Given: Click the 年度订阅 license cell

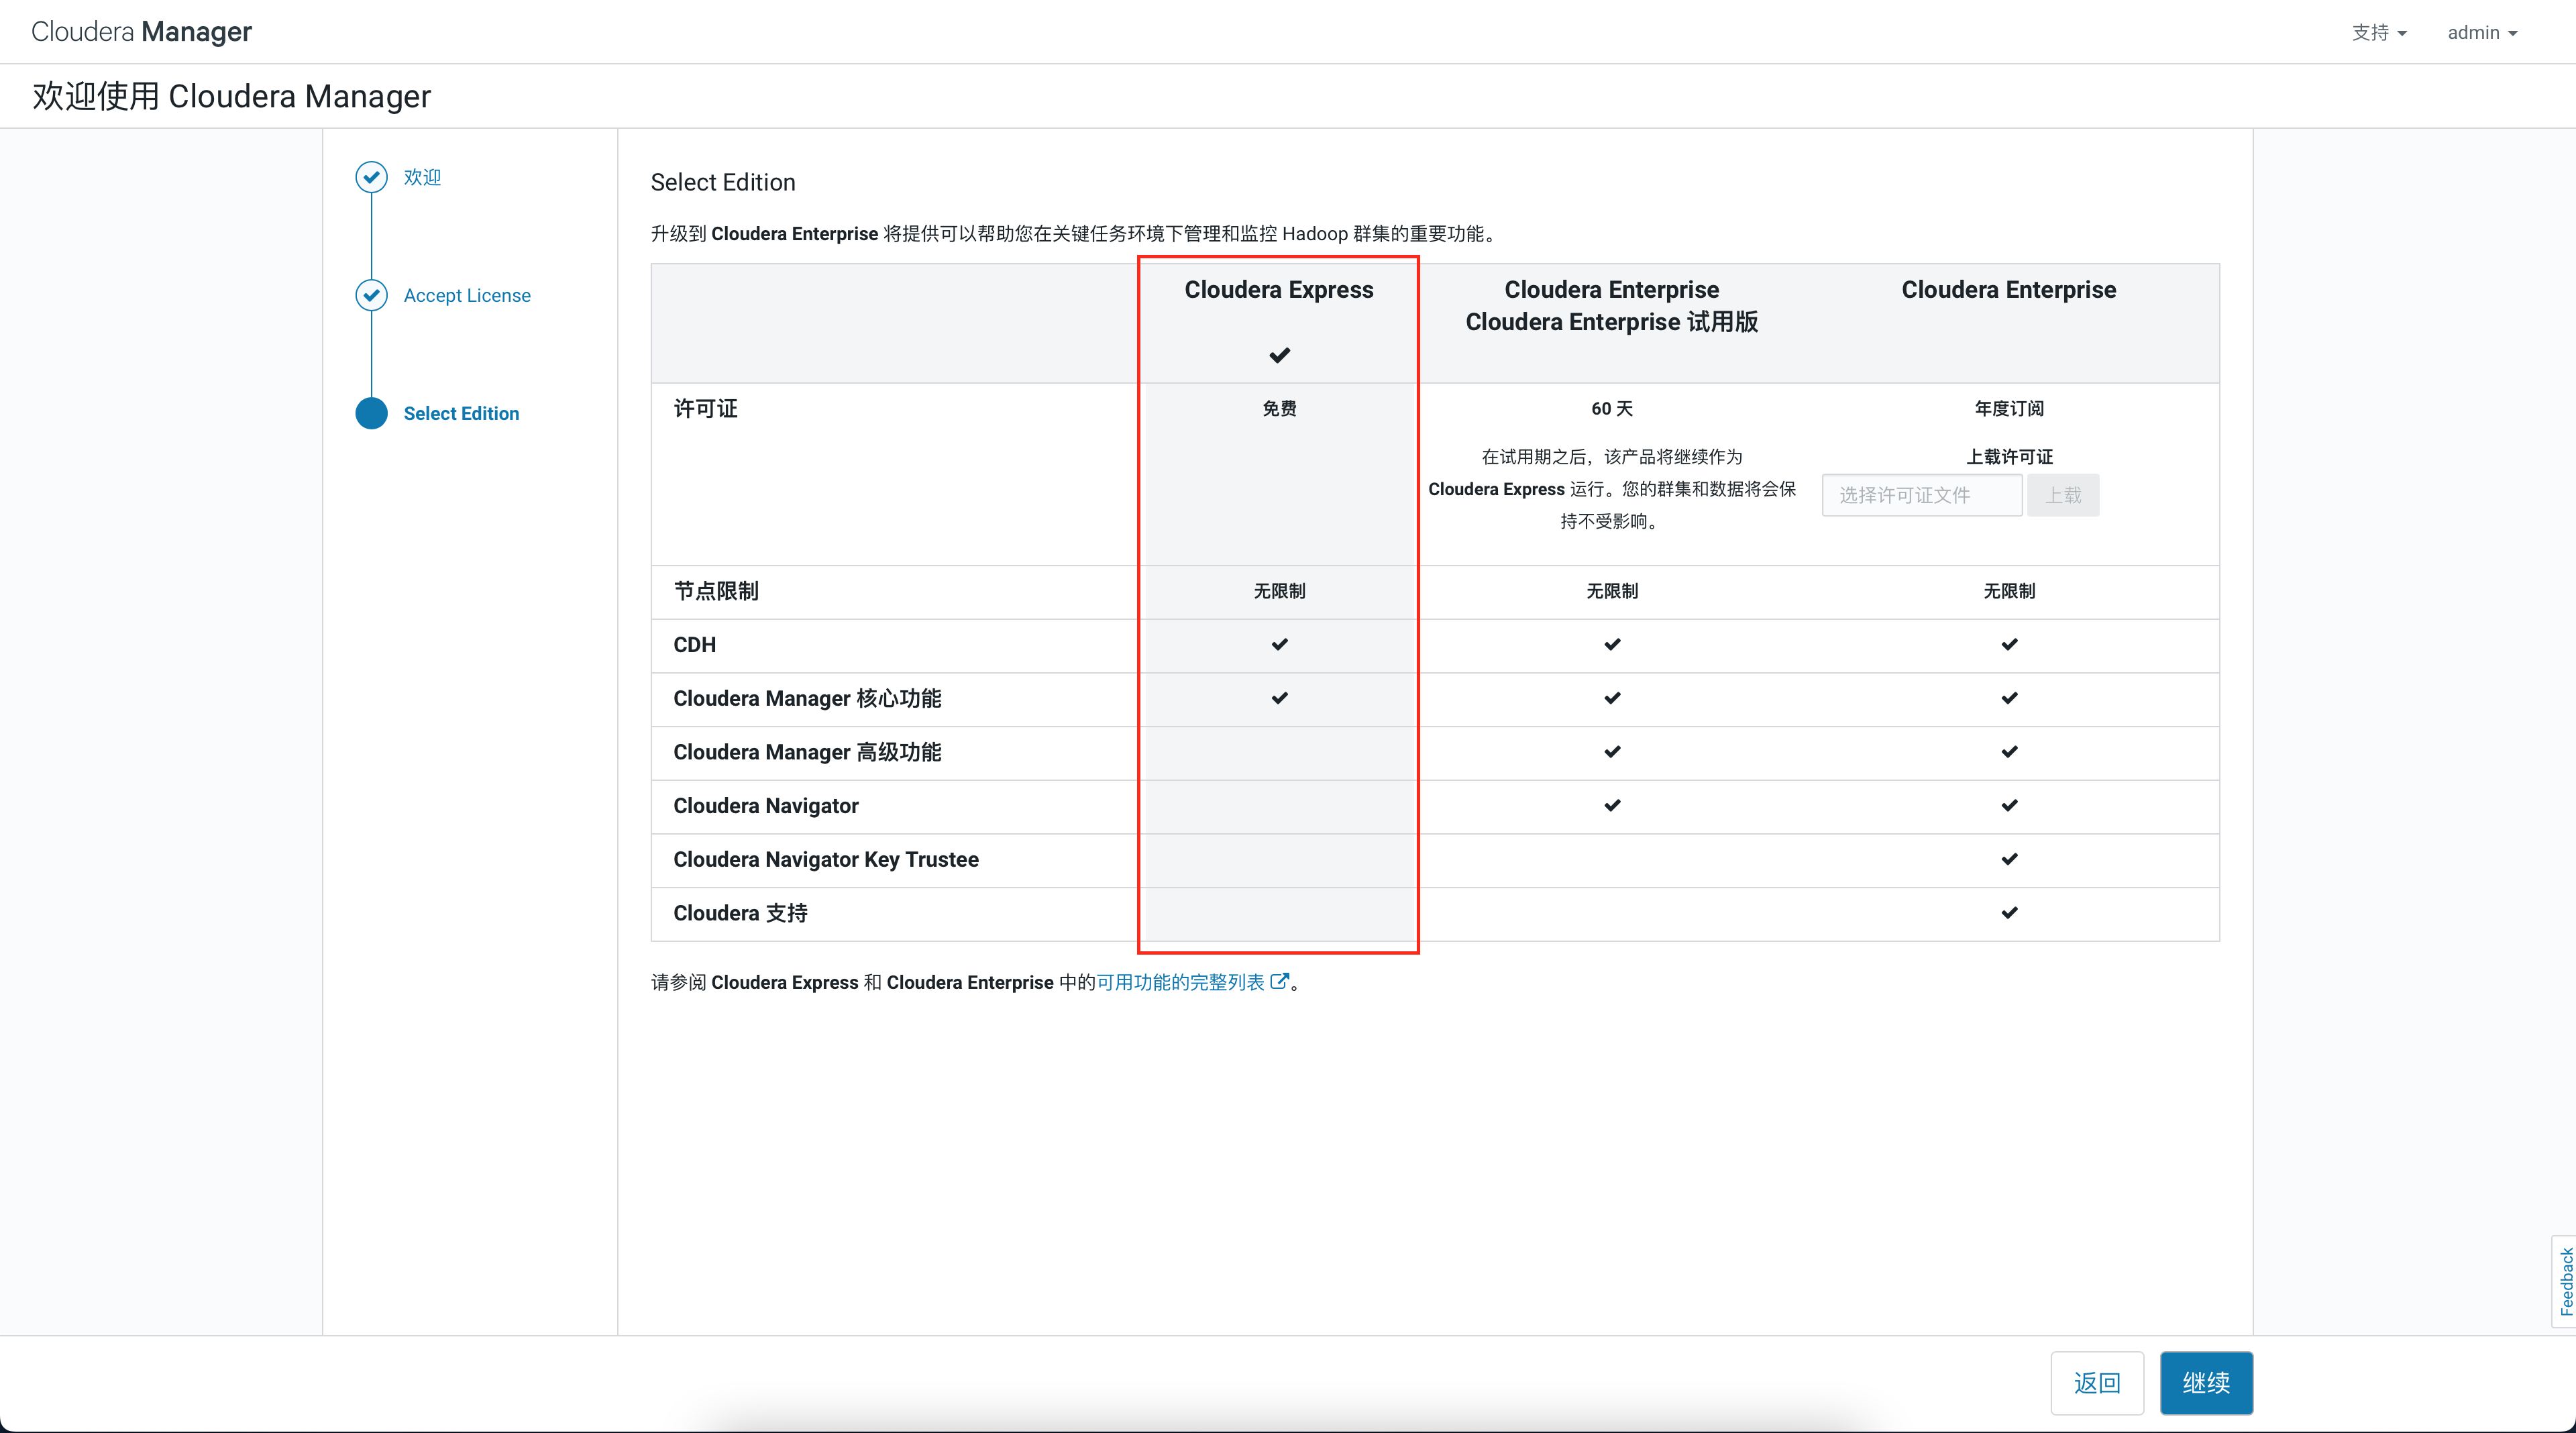Looking at the screenshot, I should coord(2009,408).
